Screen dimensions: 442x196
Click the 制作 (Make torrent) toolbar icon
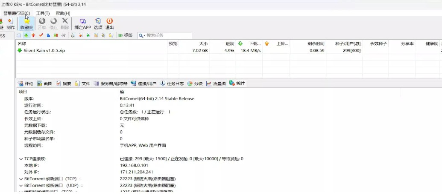10,23
